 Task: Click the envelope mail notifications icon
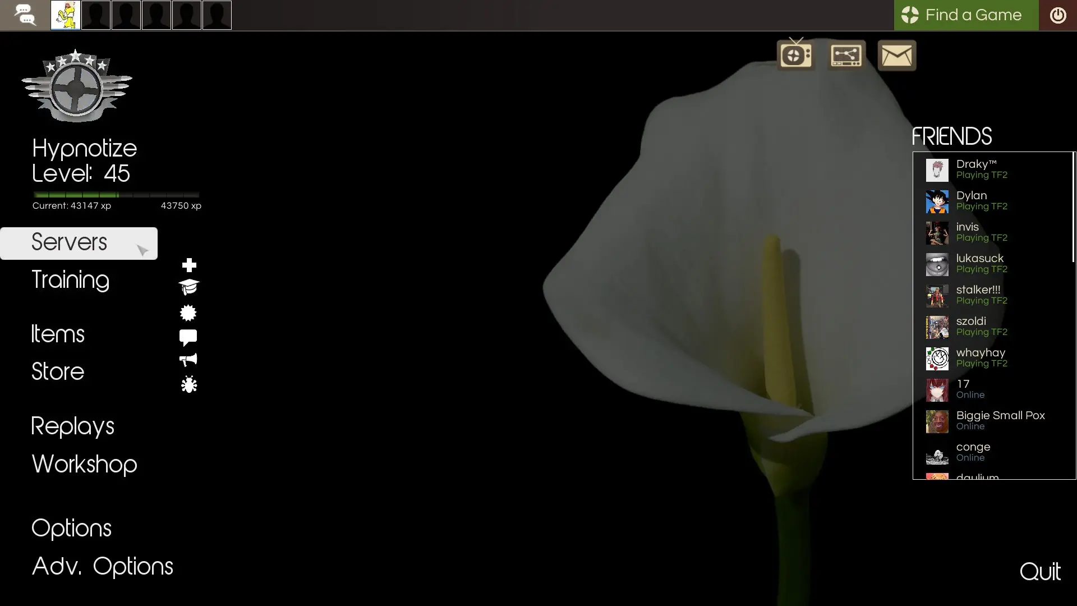896,56
